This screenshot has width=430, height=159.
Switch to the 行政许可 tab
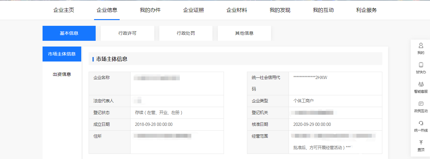click(x=127, y=33)
